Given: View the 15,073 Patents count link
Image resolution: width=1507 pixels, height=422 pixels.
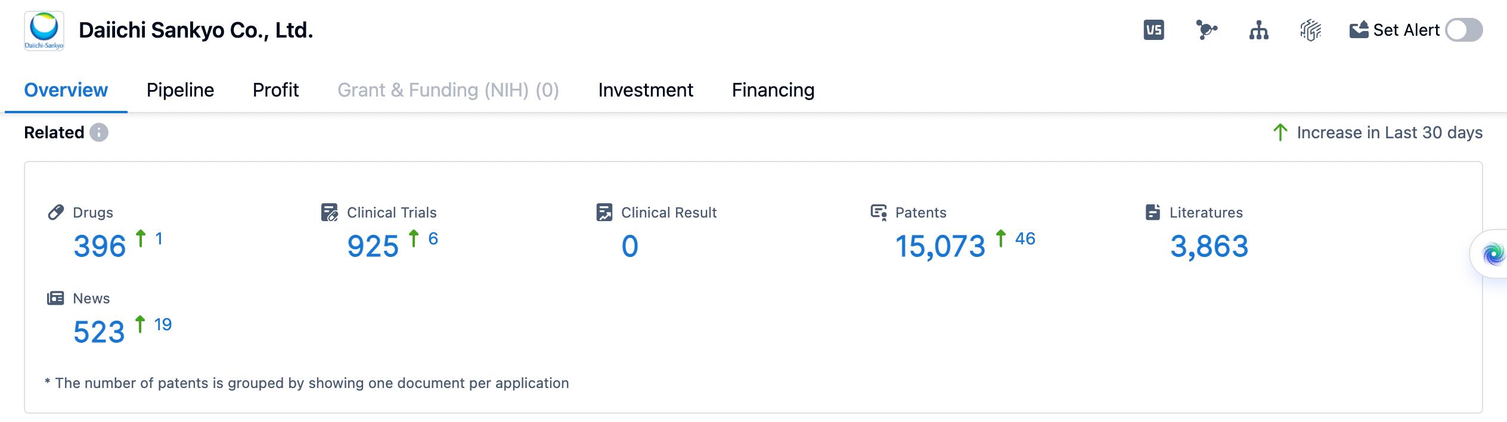Looking at the screenshot, I should [x=940, y=246].
